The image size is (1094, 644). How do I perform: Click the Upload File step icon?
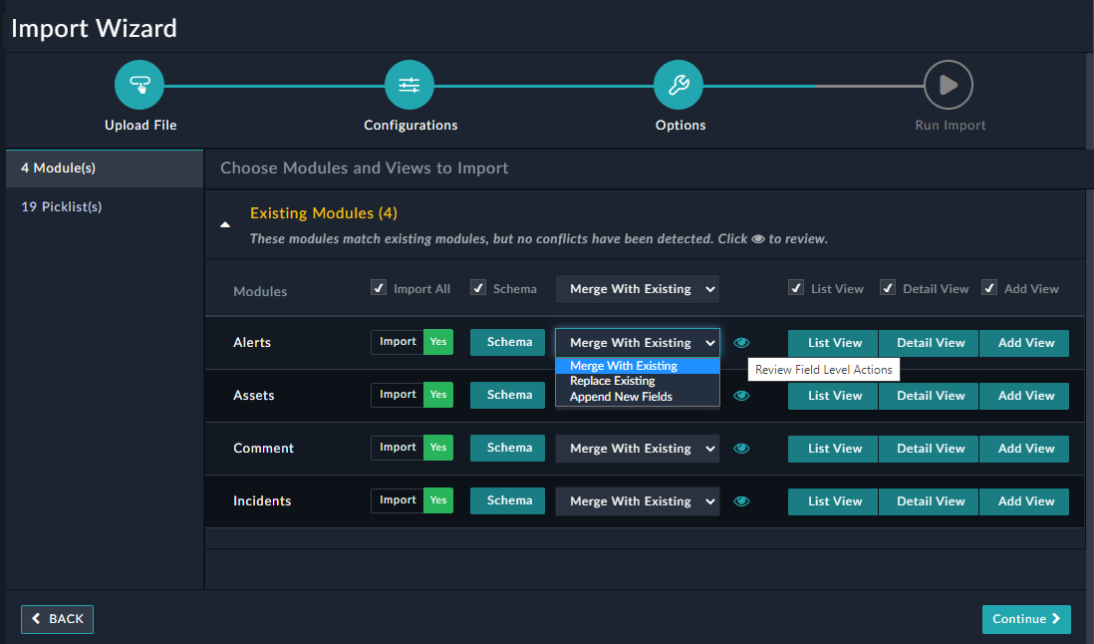(x=139, y=85)
